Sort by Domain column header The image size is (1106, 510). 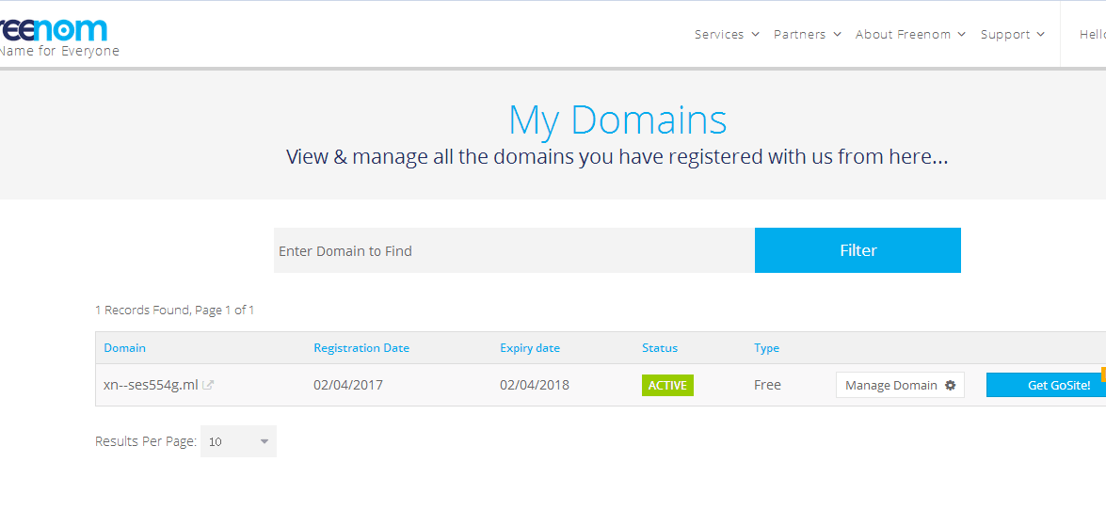point(125,348)
